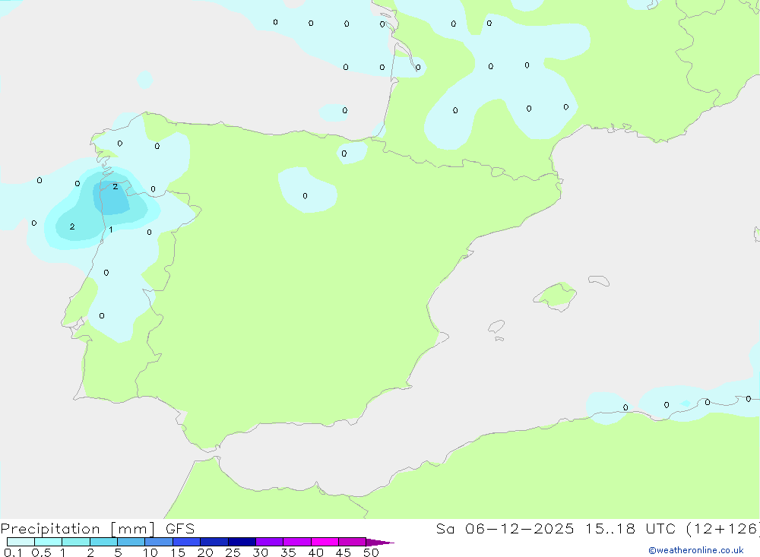This screenshot has width=760, height=557.
Task: Click the '45' legend scale value
Action: 344,552
